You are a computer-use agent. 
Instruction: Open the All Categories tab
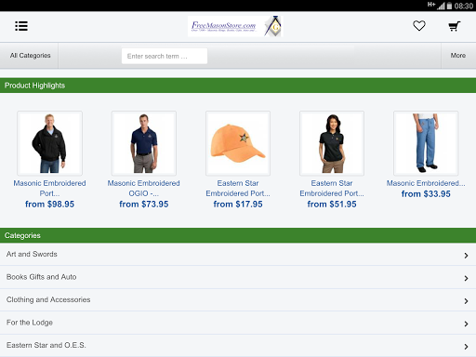[x=30, y=56]
